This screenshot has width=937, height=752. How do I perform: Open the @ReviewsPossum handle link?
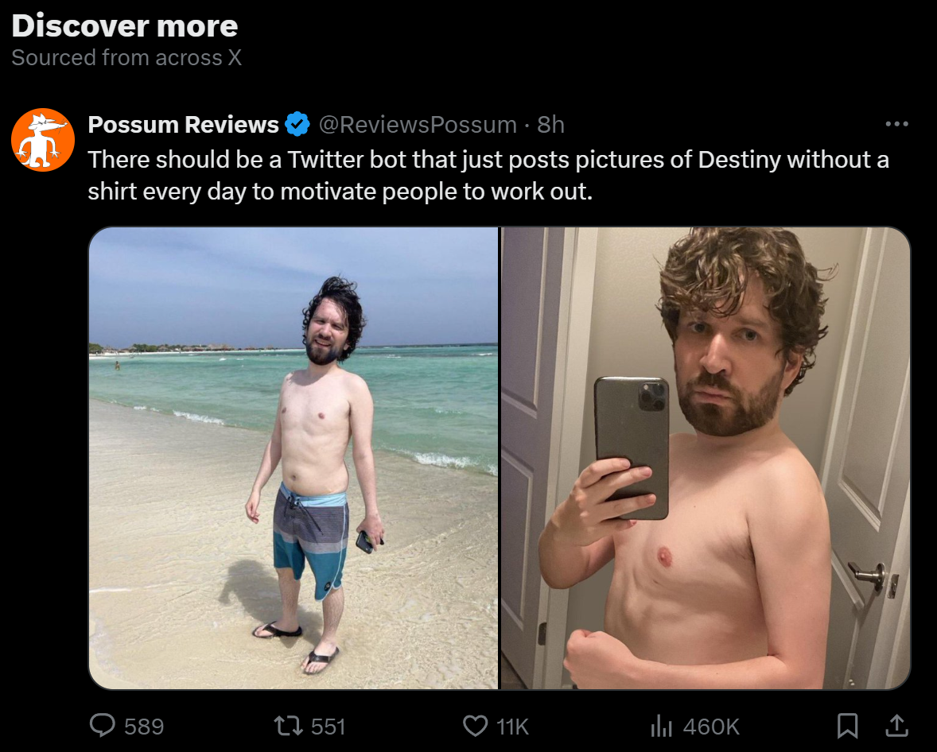coord(418,124)
